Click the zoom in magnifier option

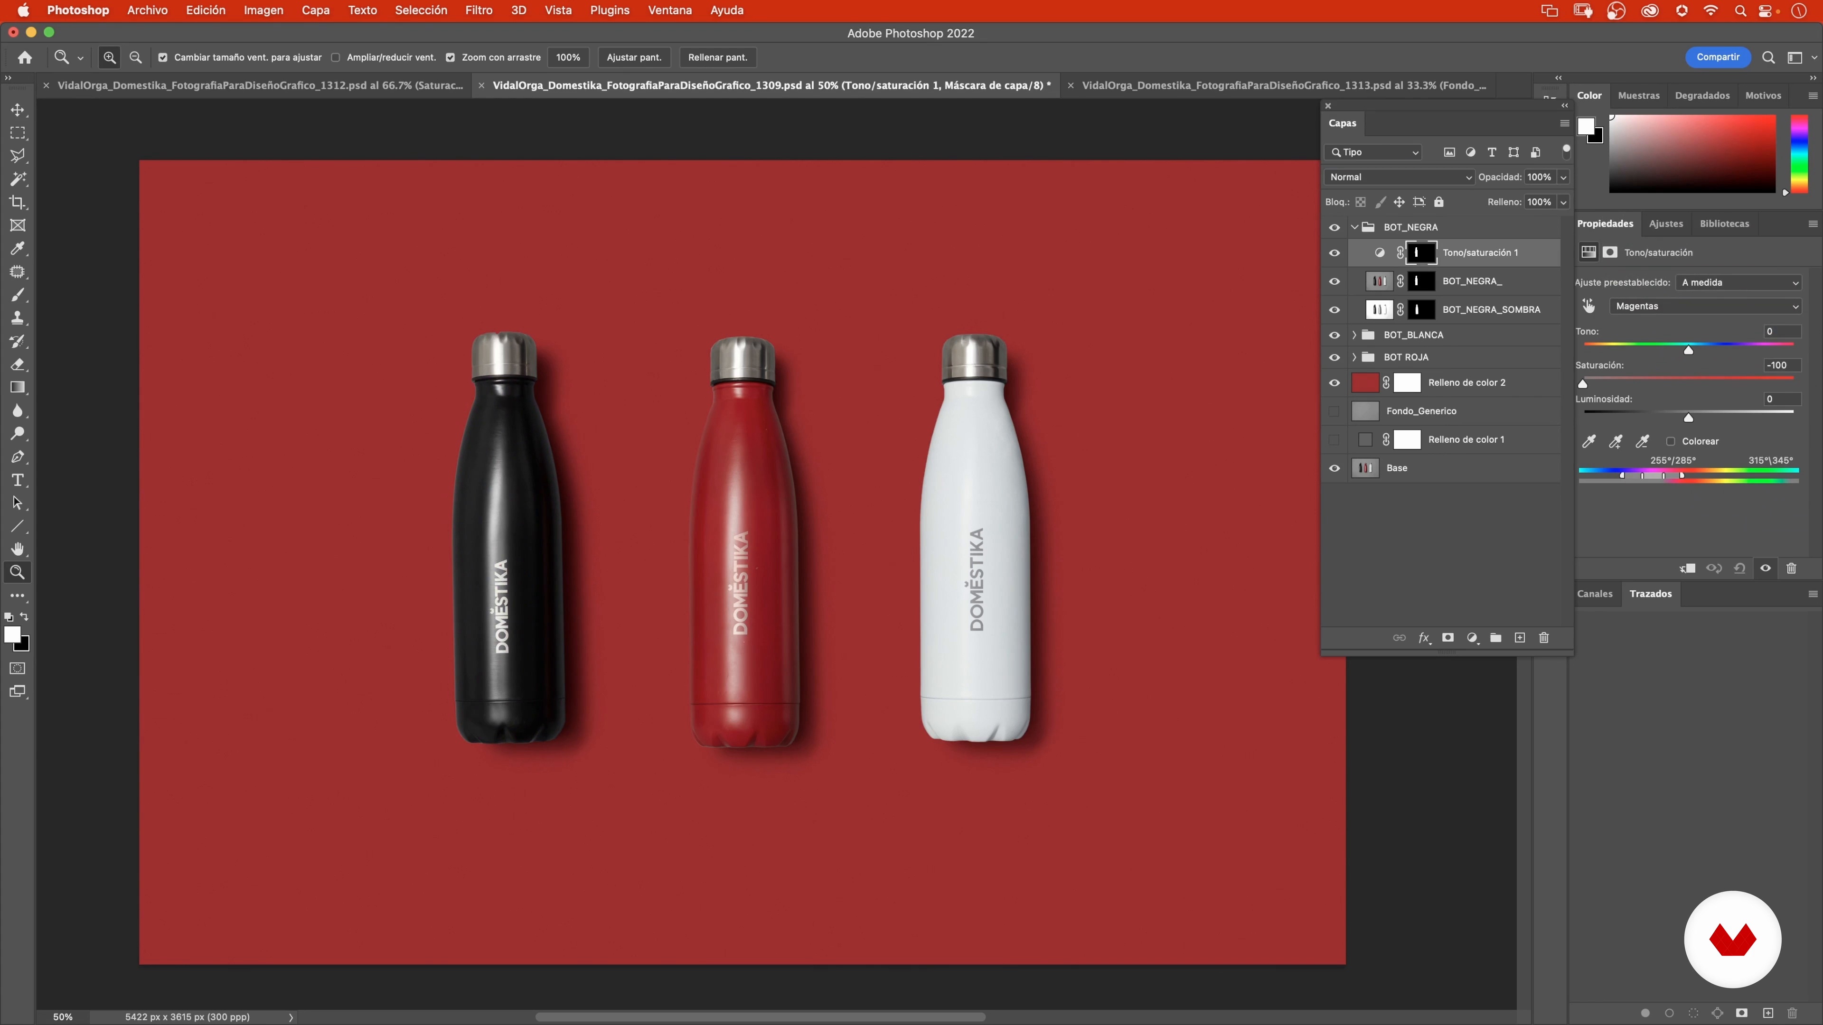110,57
